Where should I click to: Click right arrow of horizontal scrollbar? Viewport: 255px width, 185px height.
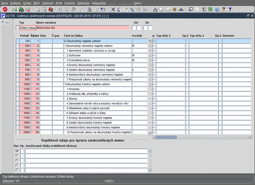coord(251,138)
